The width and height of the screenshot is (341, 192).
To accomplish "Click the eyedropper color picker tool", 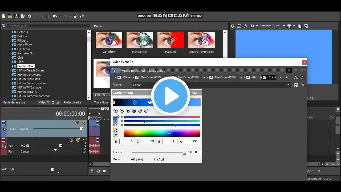I will (x=115, y=135).
